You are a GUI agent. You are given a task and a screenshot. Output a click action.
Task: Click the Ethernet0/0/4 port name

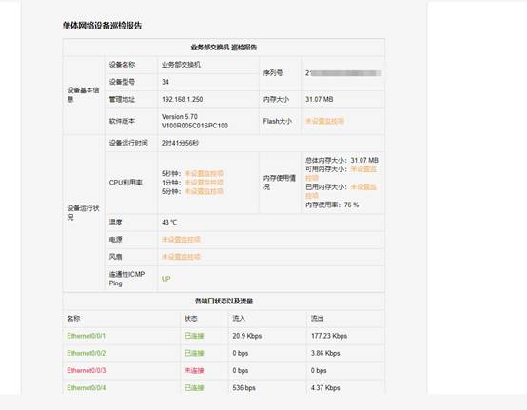[x=87, y=388]
